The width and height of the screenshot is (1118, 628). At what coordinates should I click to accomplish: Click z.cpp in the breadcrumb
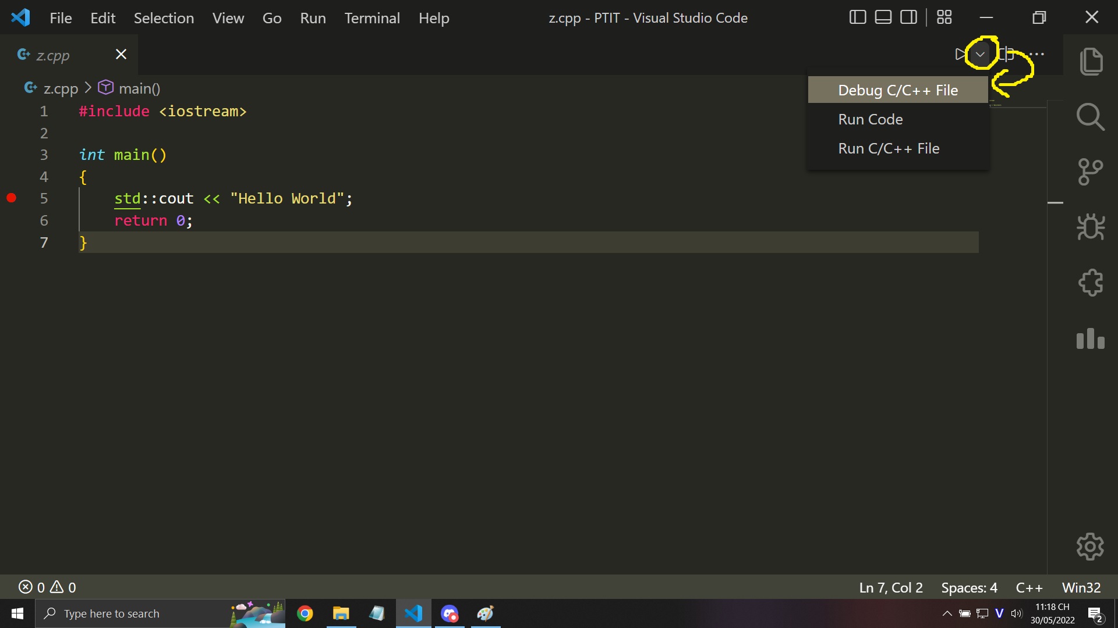click(61, 88)
